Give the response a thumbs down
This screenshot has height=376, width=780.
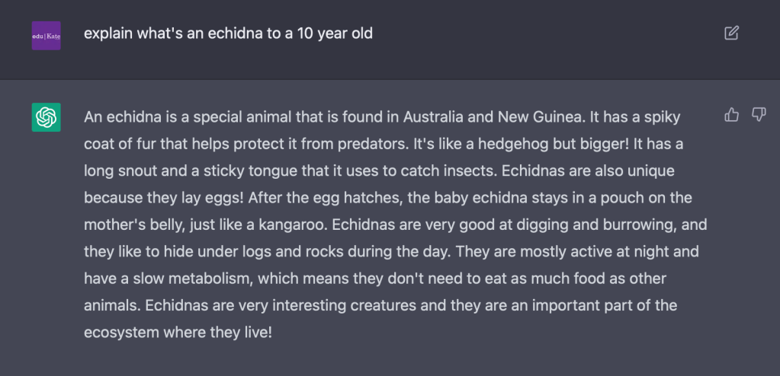pyautogui.click(x=759, y=115)
